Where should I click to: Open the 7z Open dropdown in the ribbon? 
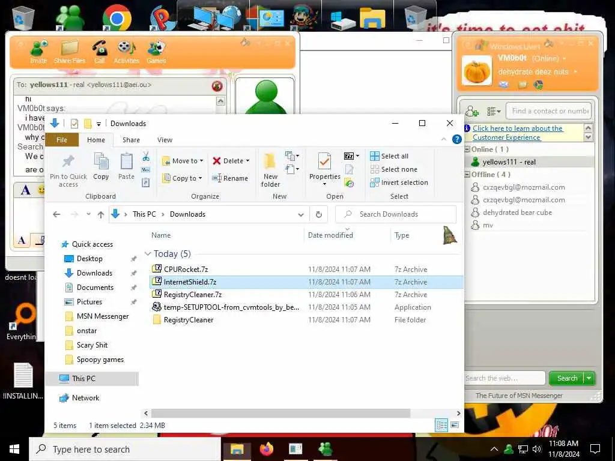[x=351, y=156]
